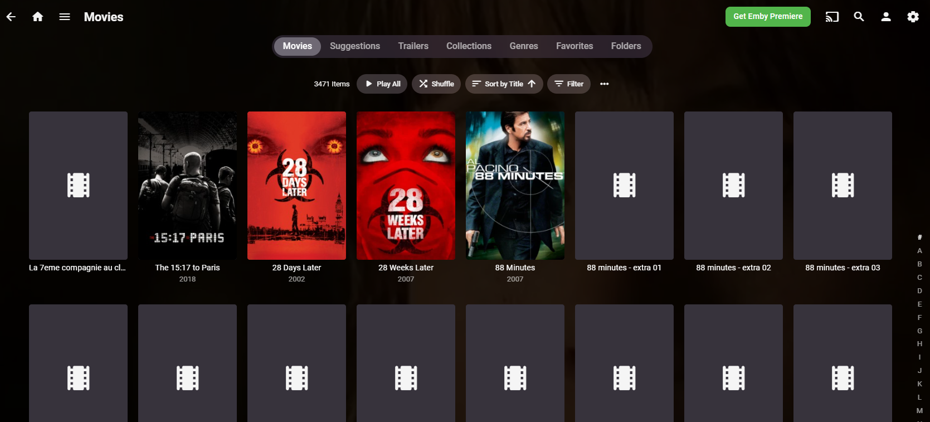This screenshot has height=422, width=930.
Task: Open the hamburger navigation menu
Action: pos(65,17)
